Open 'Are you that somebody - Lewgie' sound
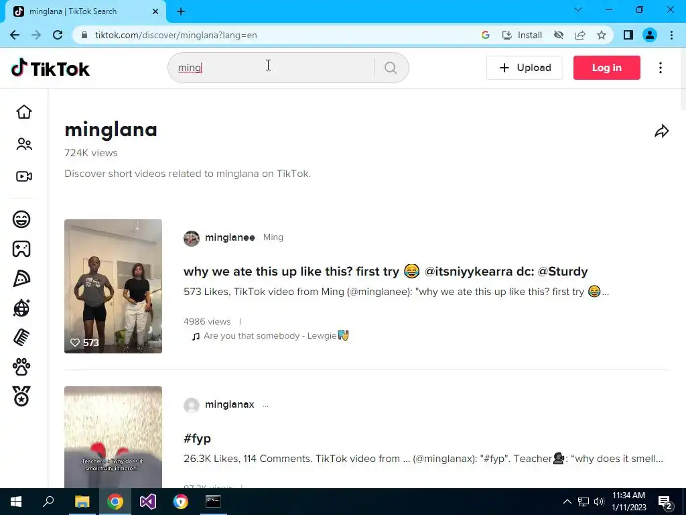The height and width of the screenshot is (515, 686). click(x=271, y=336)
